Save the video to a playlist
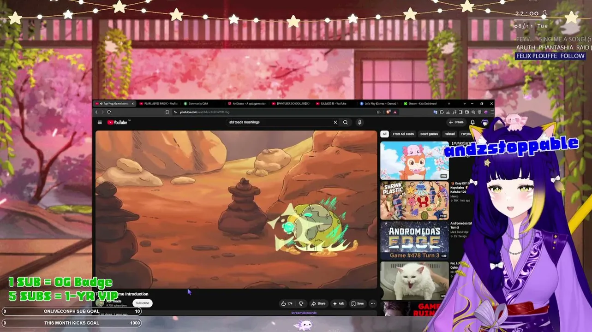 358,303
